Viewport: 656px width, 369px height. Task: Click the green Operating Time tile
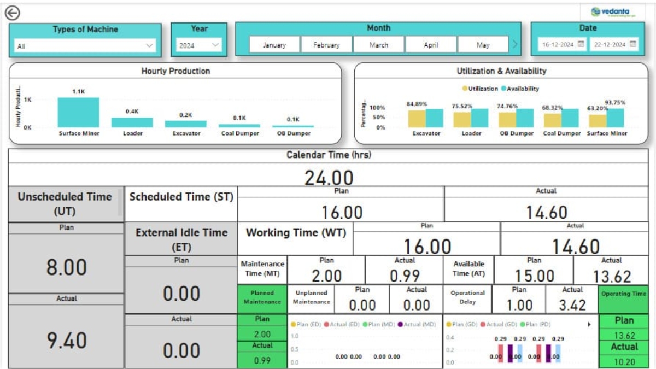(x=623, y=294)
